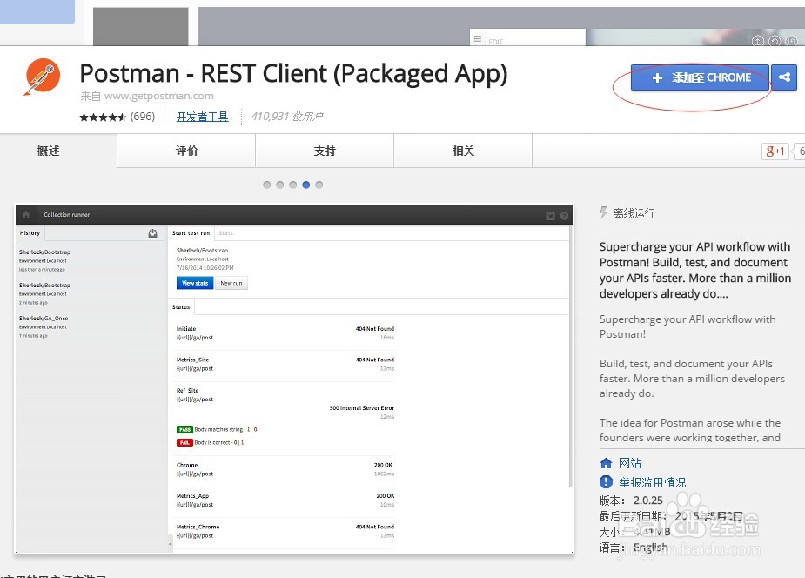Screen dimensions: 805x578
Task: Click the Metrics_Chrome request row
Action: pos(285,531)
